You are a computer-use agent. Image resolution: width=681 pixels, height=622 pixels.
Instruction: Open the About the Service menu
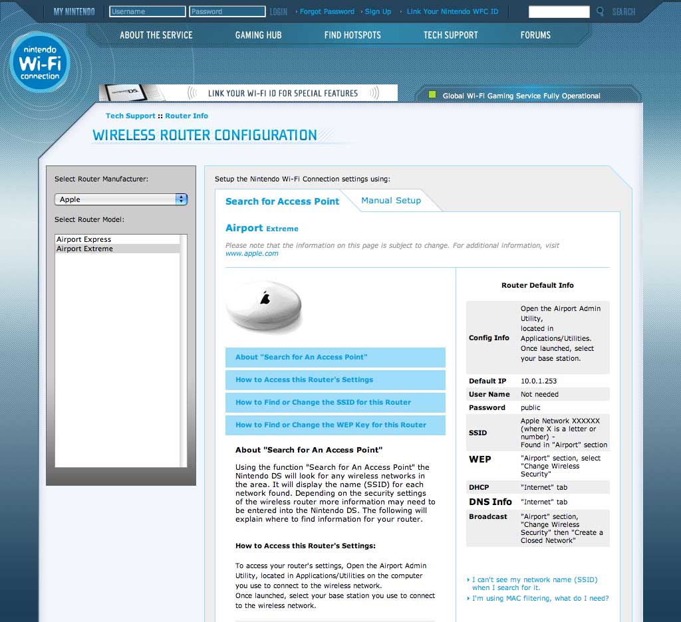156,35
